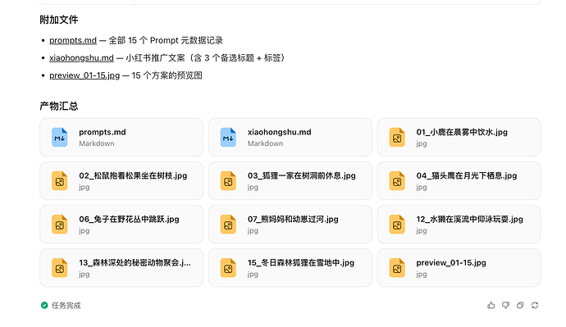Regenerate the response with the refresh icon

point(535,306)
